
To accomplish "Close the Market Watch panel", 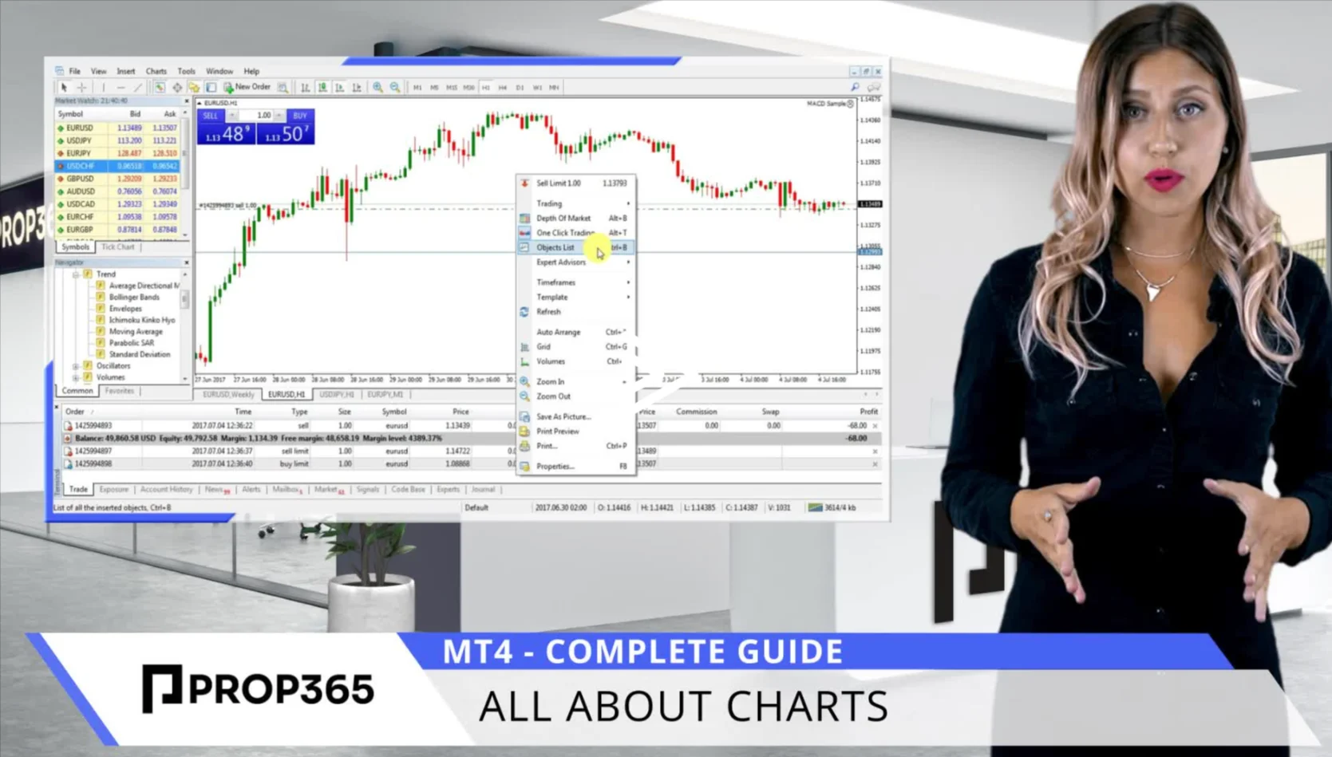I will (x=187, y=101).
